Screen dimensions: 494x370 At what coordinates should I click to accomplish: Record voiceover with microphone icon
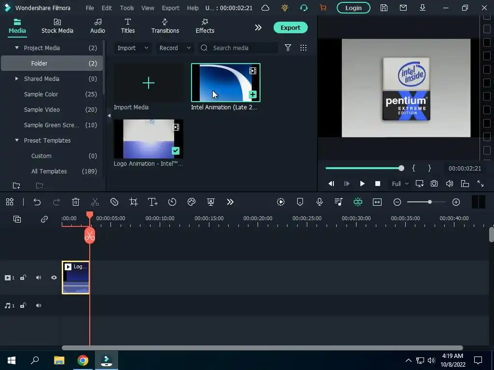[319, 202]
